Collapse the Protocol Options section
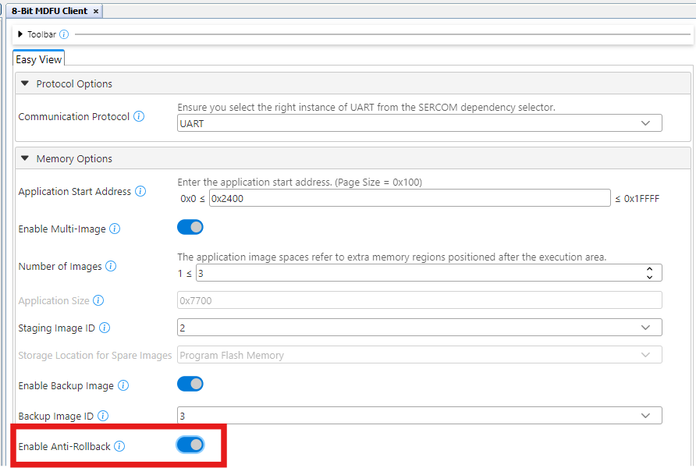Screen dimensions: 696x468 pyautogui.click(x=26, y=84)
